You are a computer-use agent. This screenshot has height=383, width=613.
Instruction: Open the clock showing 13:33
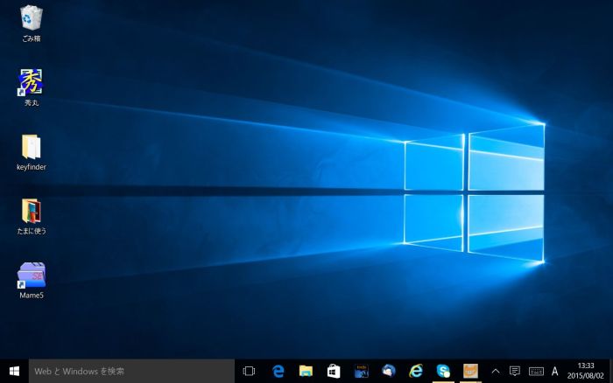pos(586,371)
